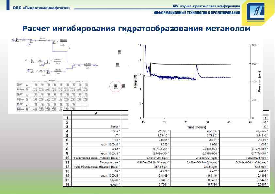Click the '-0.4108' value cell
275x194 pixels.
[245, 176]
